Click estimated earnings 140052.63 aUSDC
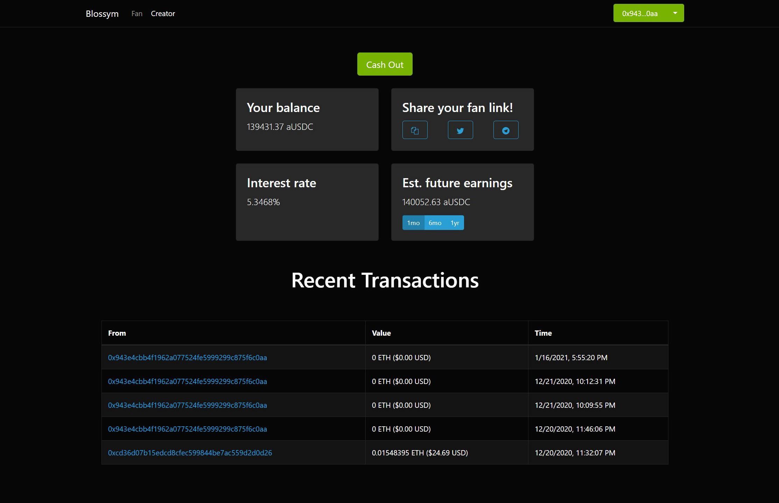 tap(436, 202)
